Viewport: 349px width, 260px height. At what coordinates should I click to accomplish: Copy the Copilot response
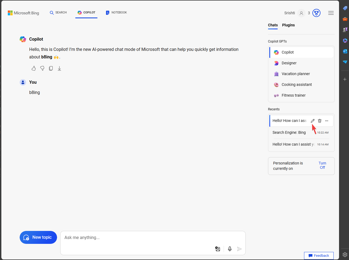coord(51,68)
